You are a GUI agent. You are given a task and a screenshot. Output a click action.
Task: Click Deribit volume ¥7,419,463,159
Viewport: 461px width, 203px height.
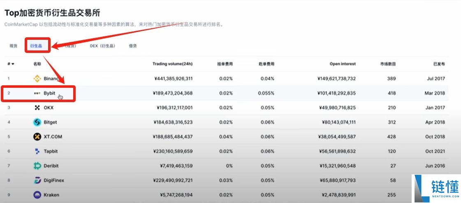pyautogui.click(x=176, y=166)
